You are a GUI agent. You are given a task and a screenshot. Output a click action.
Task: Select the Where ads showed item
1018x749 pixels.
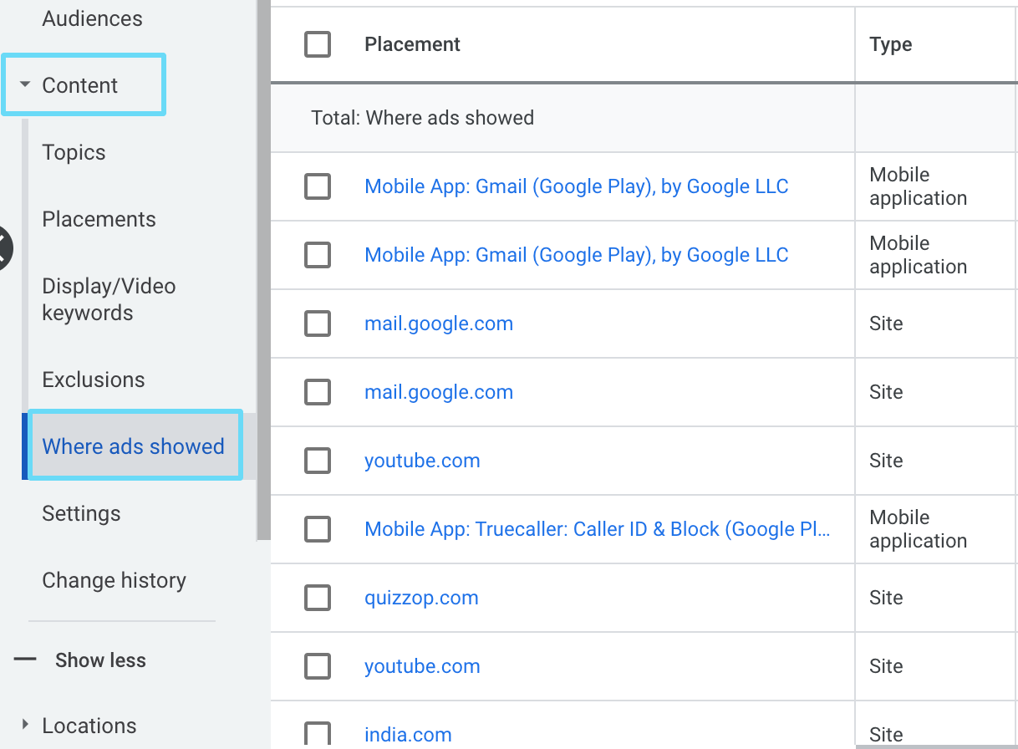click(x=134, y=446)
